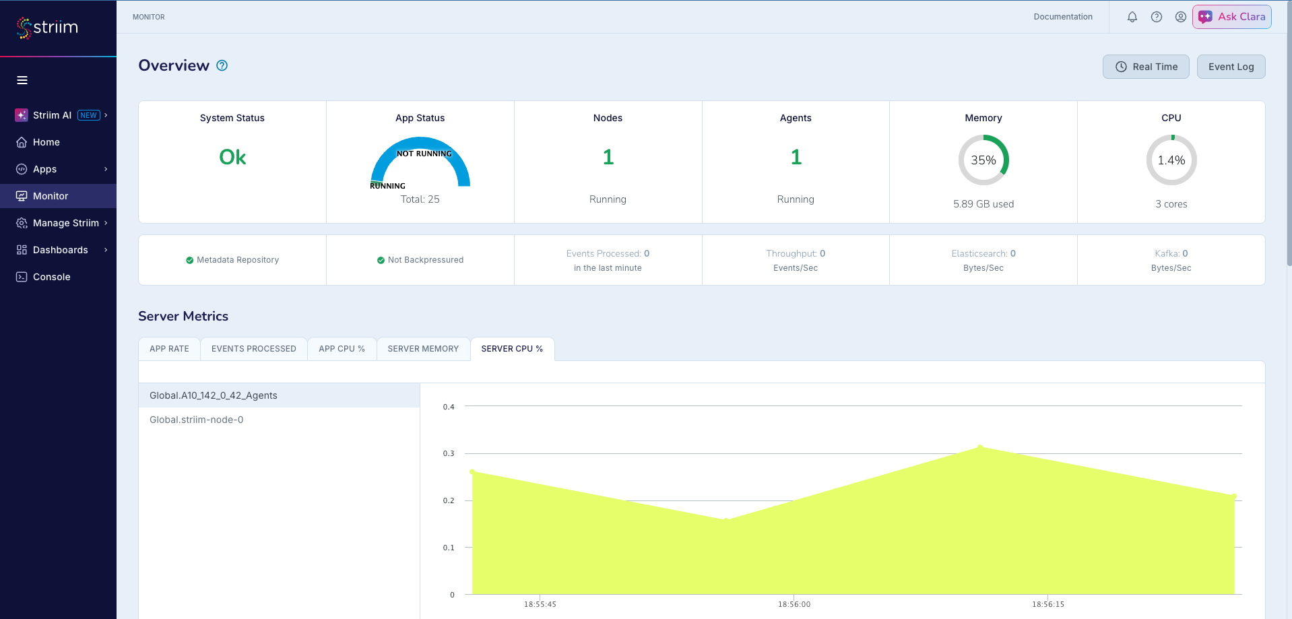The width and height of the screenshot is (1292, 619).
Task: Click the Real Time button
Action: pyautogui.click(x=1146, y=67)
